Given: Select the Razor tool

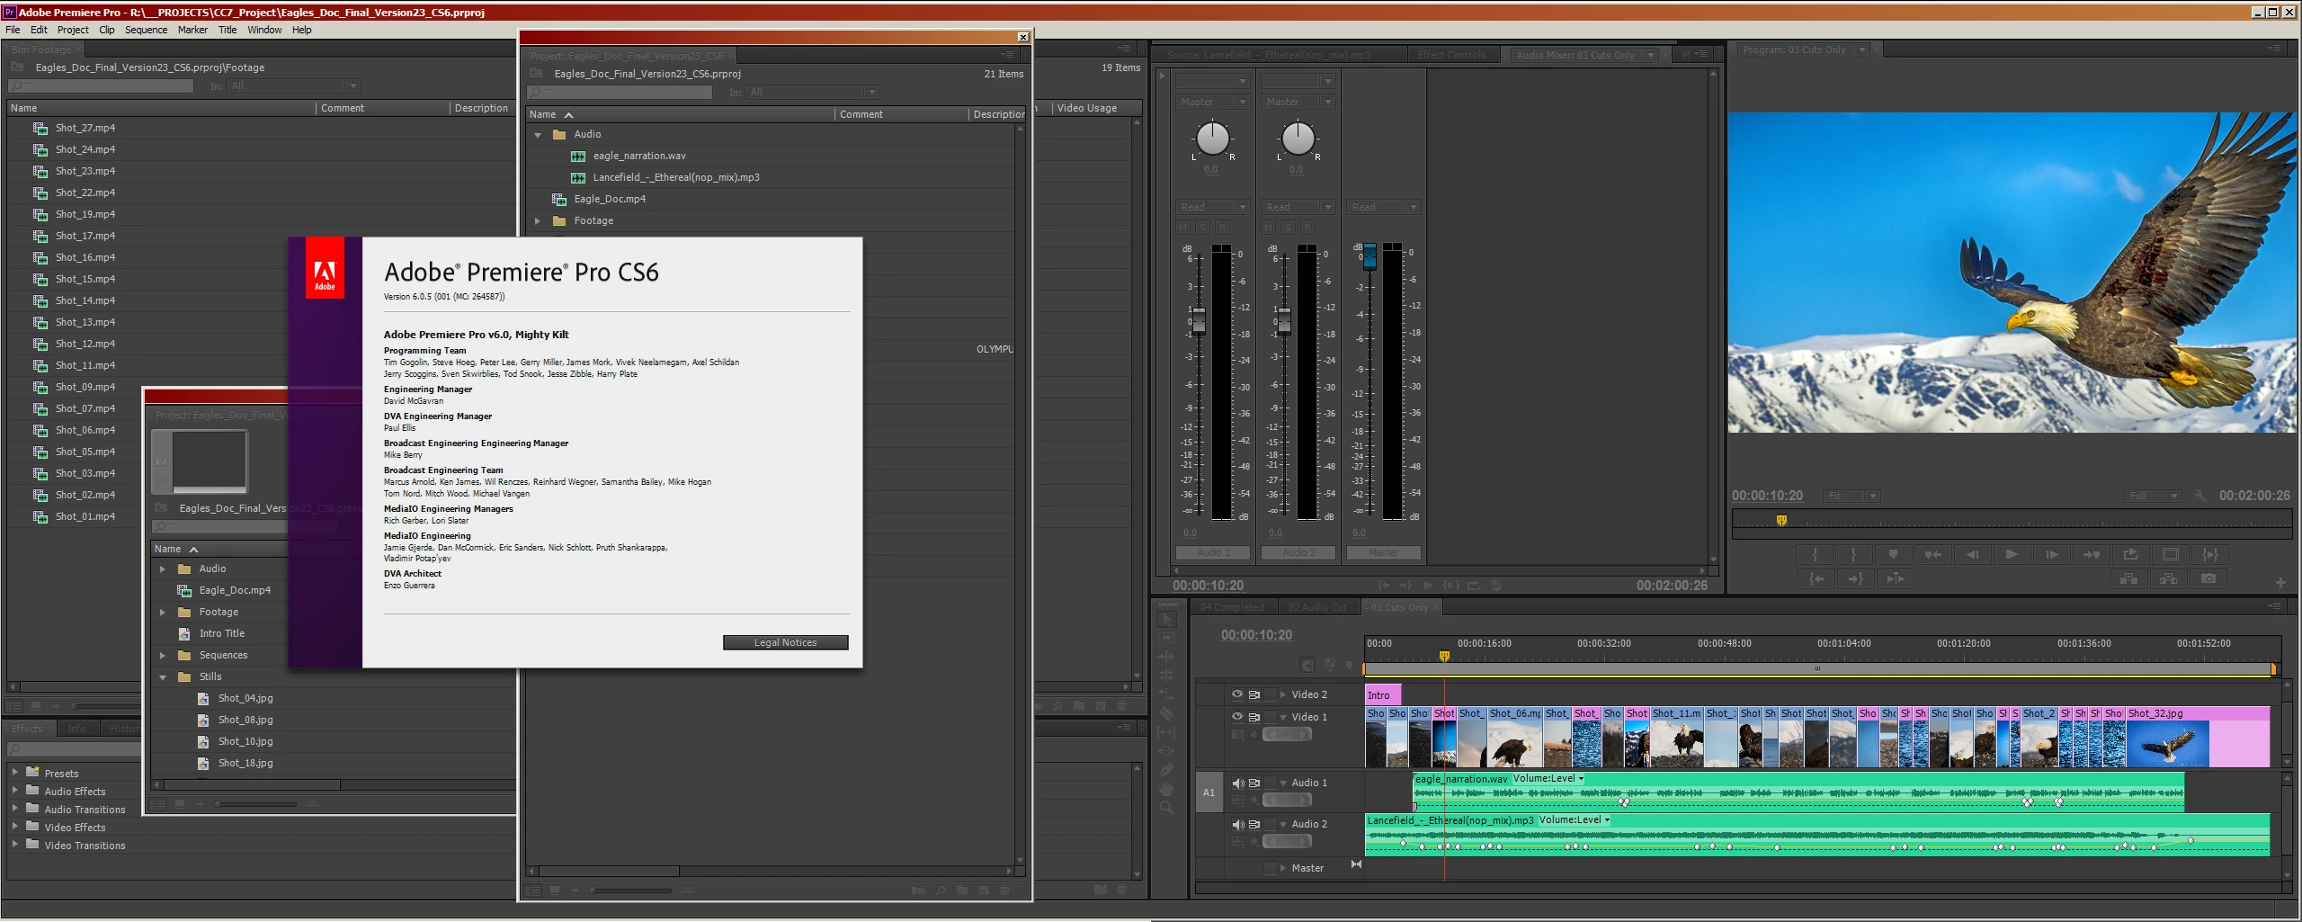Looking at the screenshot, I should 1166,713.
